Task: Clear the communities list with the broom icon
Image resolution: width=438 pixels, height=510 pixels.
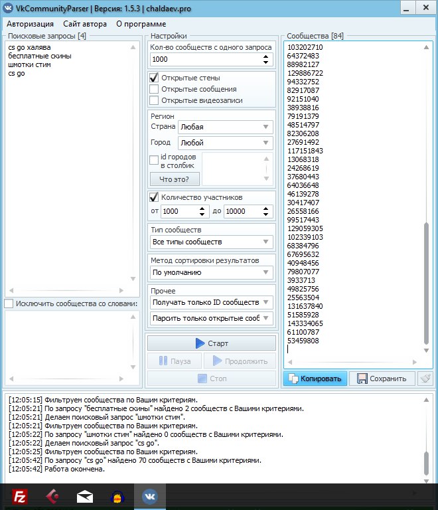Action: tap(425, 379)
